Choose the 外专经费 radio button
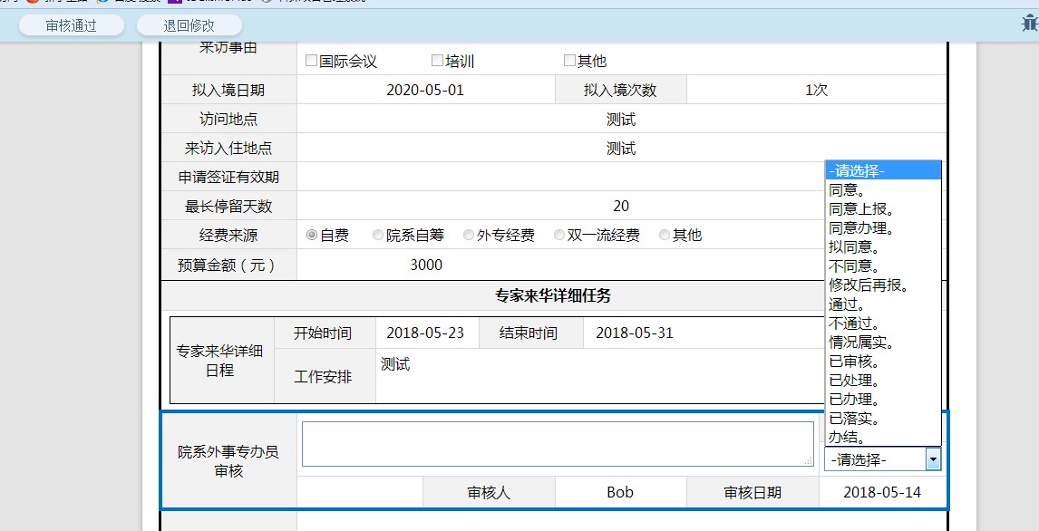The width and height of the screenshot is (1039, 531). click(x=469, y=235)
